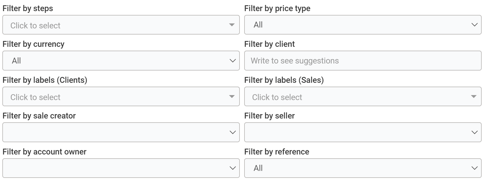
Task: Open the Filter by price type dropdown
Action: 357,25
